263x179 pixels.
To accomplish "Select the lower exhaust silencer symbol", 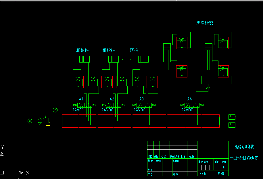I will pyautogui.click(x=233, y=125).
